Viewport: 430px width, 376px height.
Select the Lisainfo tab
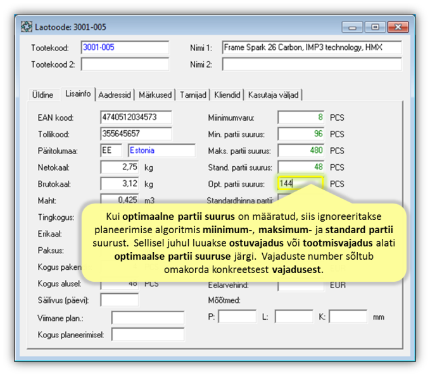point(78,94)
